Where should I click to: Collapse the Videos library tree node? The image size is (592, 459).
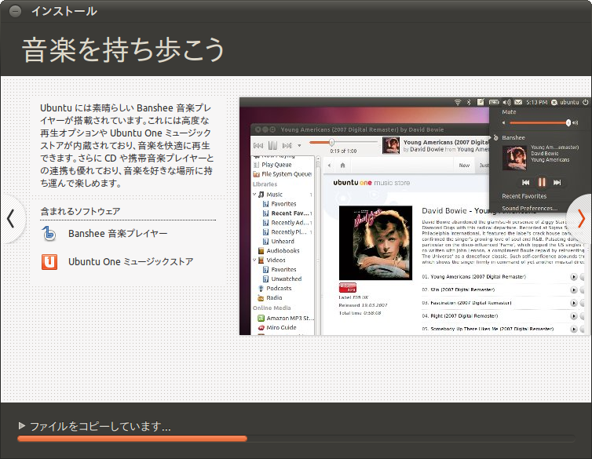click(x=254, y=260)
